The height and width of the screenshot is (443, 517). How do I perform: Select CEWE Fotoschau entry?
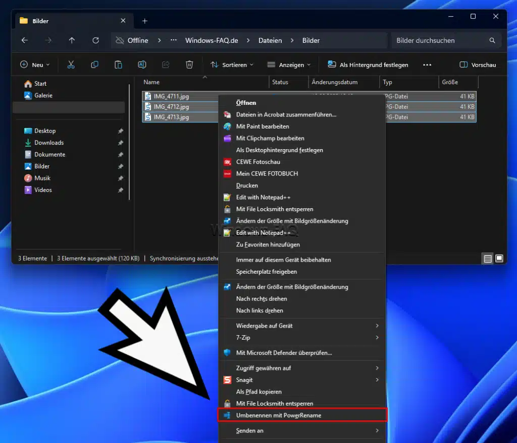(x=302, y=162)
